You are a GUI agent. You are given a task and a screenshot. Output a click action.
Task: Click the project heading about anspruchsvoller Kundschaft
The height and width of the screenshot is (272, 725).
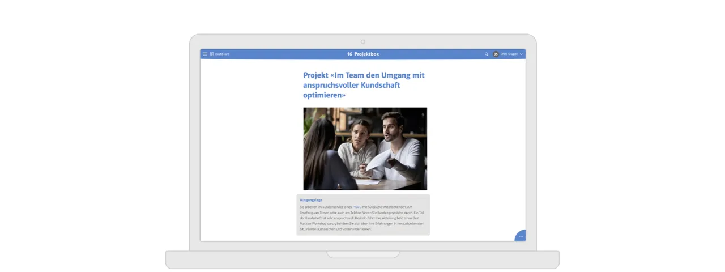click(x=364, y=85)
